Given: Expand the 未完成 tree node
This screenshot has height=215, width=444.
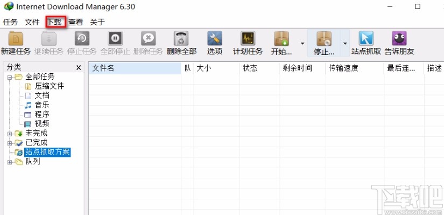Looking at the screenshot, I should pyautogui.click(x=10, y=134).
